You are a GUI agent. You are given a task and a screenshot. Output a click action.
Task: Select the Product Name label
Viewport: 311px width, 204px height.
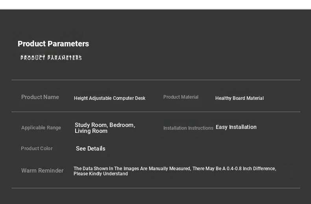[40, 97]
